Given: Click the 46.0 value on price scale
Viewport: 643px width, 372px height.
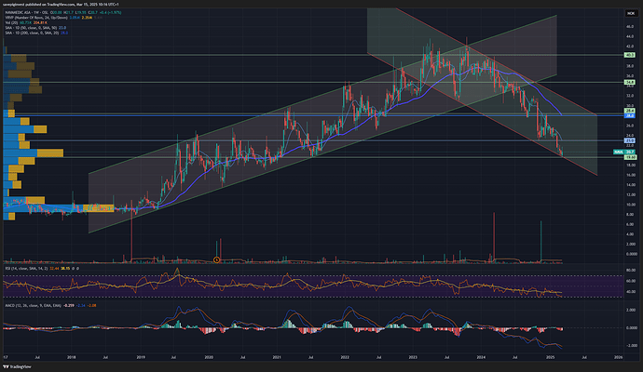Looking at the screenshot, I should point(629,27).
